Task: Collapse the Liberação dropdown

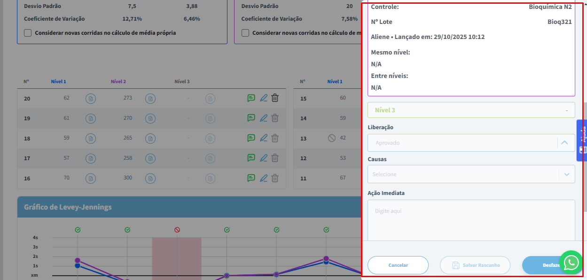Action: (564, 143)
